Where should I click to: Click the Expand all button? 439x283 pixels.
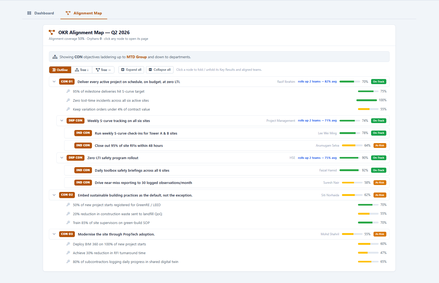click(x=131, y=70)
